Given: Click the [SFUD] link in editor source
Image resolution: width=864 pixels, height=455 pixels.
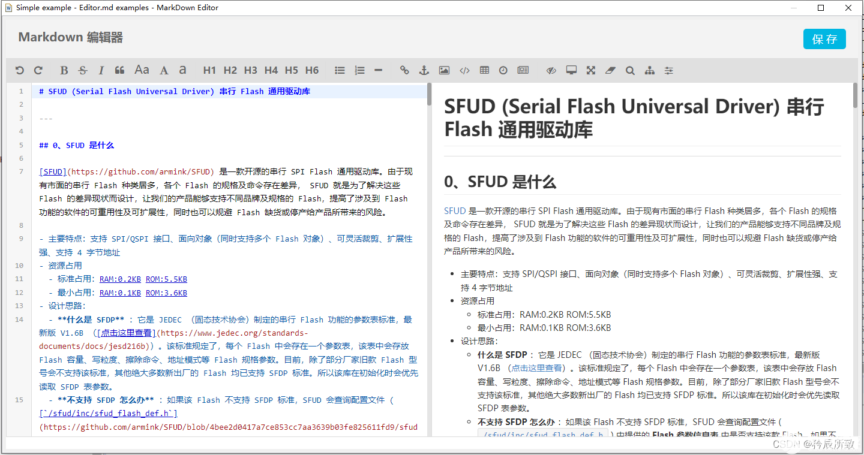Looking at the screenshot, I should coord(53,171).
